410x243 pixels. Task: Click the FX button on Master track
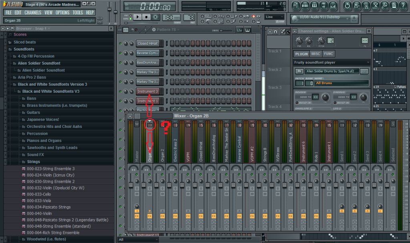(x=137, y=216)
